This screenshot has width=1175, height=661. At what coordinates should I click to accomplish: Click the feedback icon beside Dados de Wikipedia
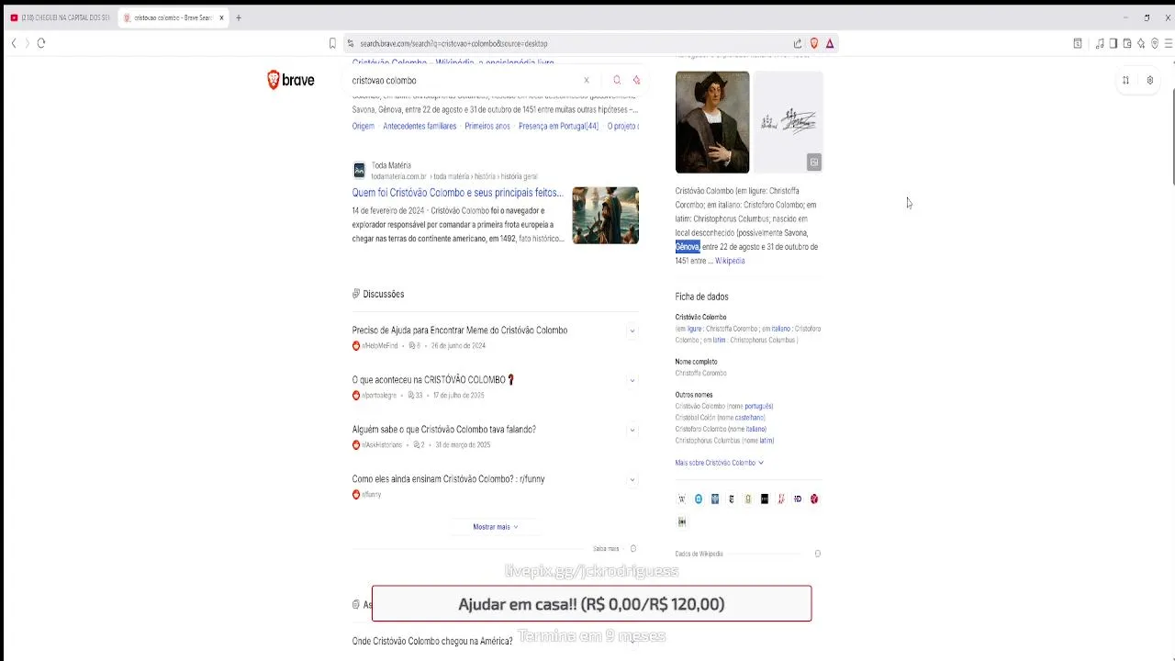[x=817, y=554]
